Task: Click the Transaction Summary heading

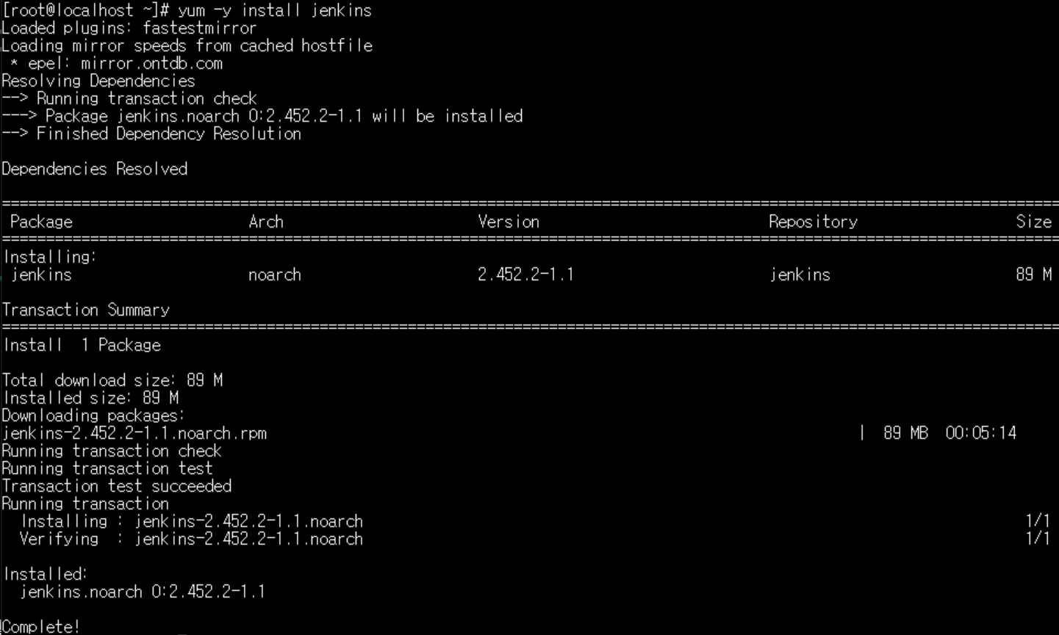Action: (86, 310)
